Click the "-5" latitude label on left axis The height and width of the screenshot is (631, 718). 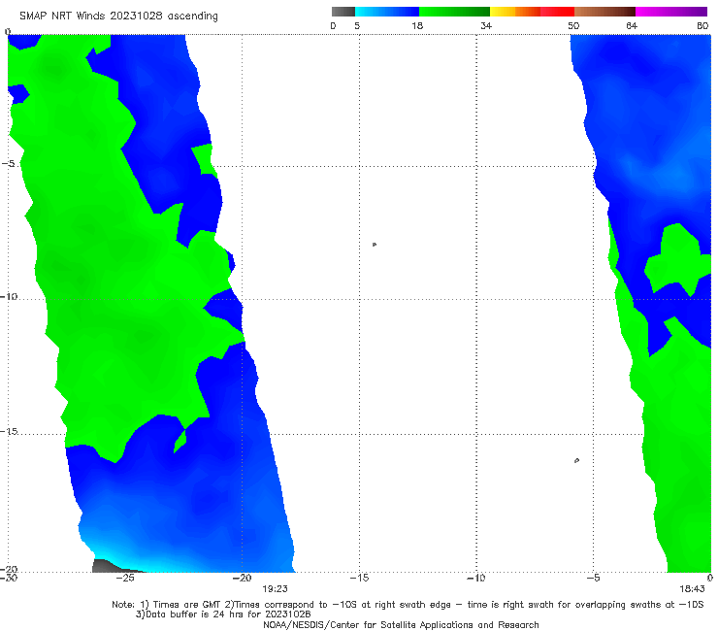coord(8,163)
